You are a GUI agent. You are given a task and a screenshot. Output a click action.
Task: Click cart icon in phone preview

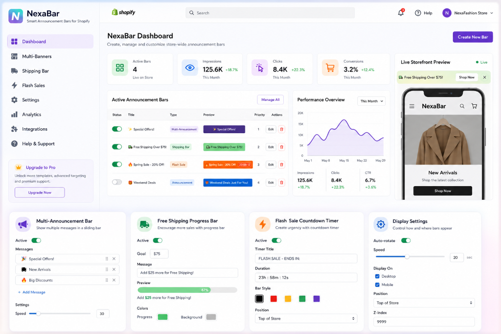coord(474,106)
